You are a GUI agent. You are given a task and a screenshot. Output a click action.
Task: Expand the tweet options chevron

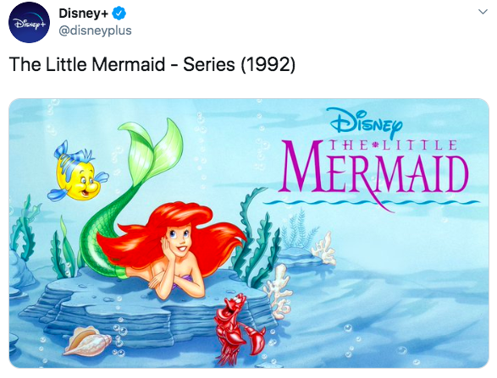pos(483,12)
